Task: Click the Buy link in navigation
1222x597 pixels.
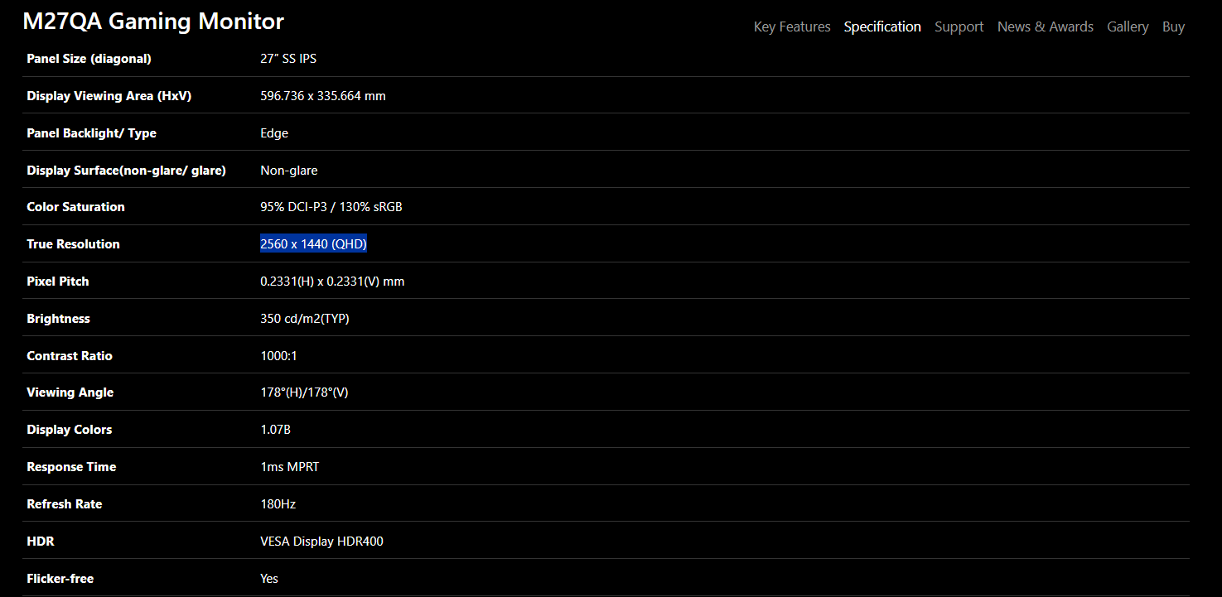Action: (1173, 26)
